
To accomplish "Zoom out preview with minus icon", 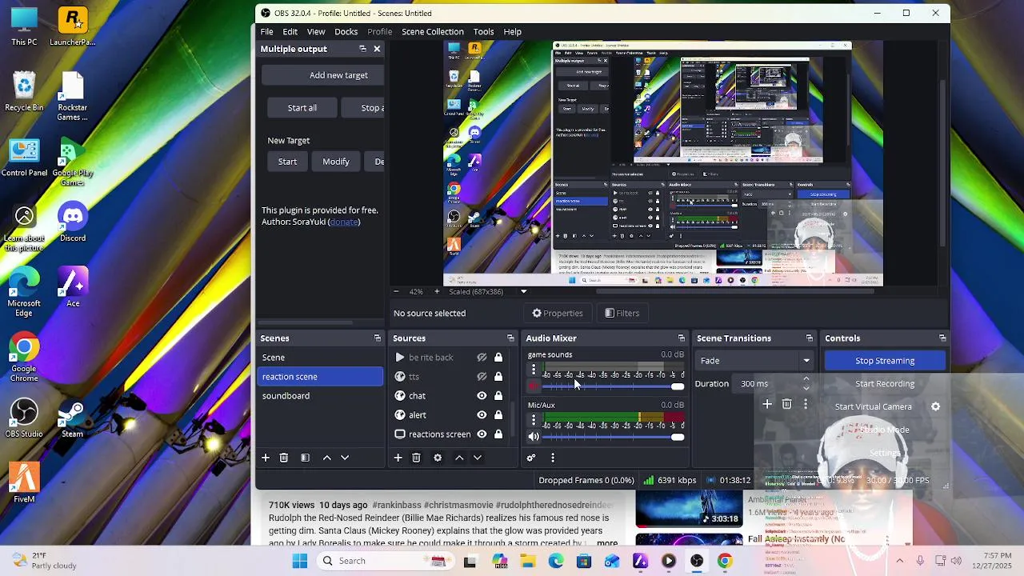I will (396, 292).
